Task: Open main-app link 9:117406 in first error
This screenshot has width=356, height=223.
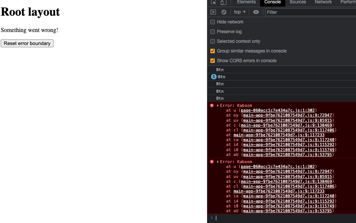Action: coord(289,130)
